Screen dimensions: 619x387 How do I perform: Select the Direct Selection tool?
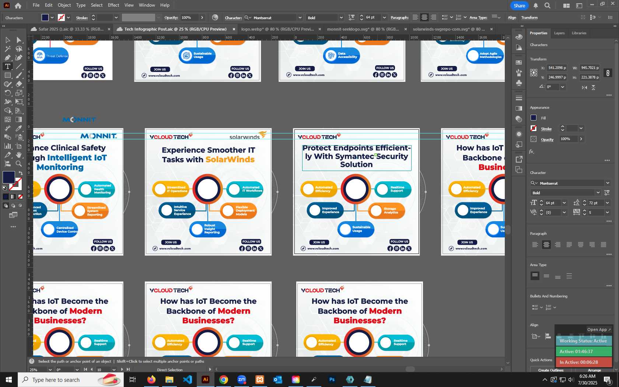(19, 40)
